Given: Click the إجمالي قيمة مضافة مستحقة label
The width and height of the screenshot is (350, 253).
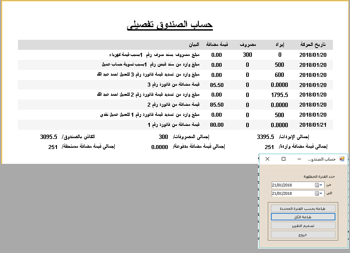Looking at the screenshot, I should 88,146.
